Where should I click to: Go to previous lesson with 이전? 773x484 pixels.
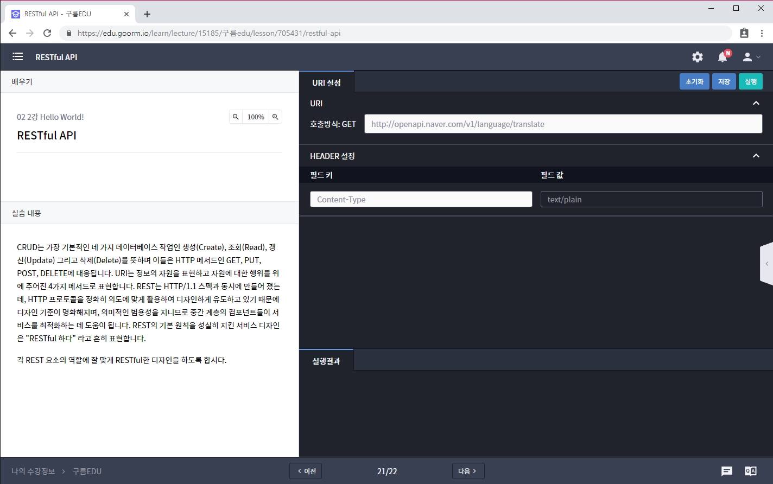click(306, 471)
